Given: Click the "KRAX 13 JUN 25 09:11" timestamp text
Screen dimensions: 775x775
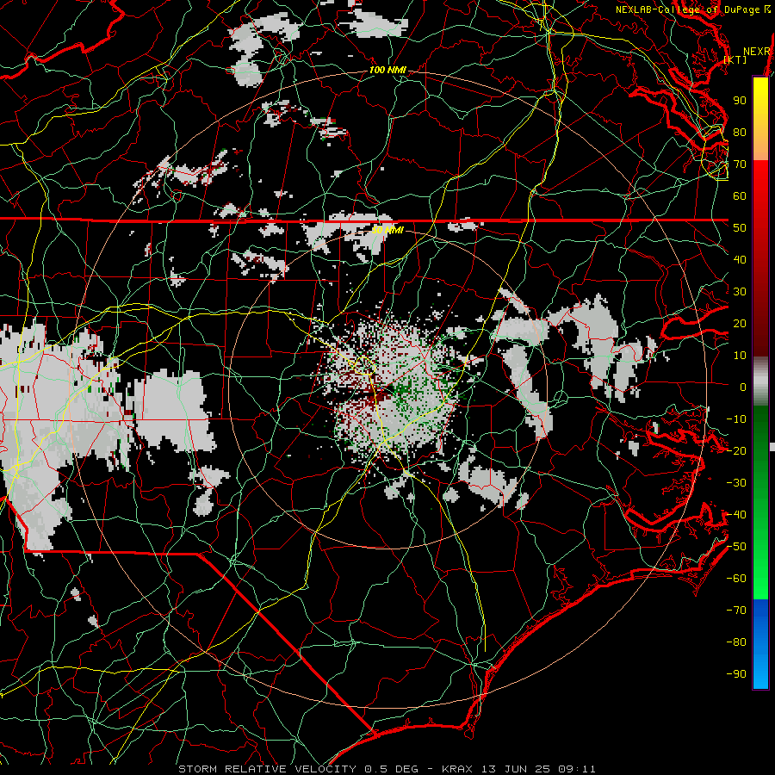Looking at the screenshot, I should pyautogui.click(x=518, y=769).
